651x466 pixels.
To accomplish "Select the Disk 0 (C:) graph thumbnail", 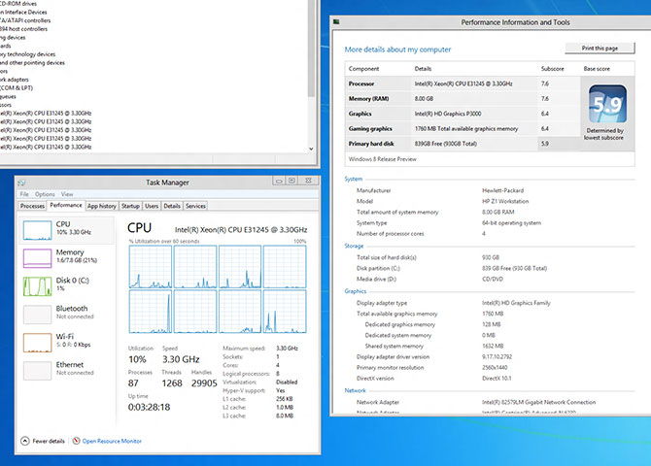I will pos(37,286).
